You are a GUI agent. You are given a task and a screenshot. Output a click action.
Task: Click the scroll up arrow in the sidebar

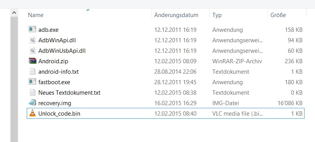[14, 13]
